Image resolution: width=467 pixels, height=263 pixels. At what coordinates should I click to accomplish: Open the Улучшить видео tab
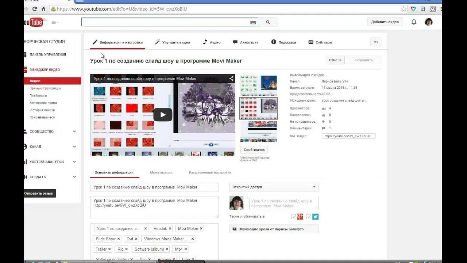(173, 42)
